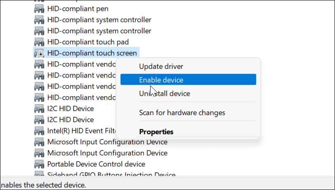Viewport: 335px width, 190px height.
Task: Click the Intel(R) HID Event Filter icon
Action: click(x=39, y=131)
